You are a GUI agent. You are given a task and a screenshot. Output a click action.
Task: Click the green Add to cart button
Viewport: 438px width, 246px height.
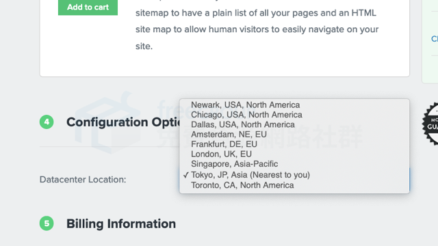pyautogui.click(x=88, y=8)
